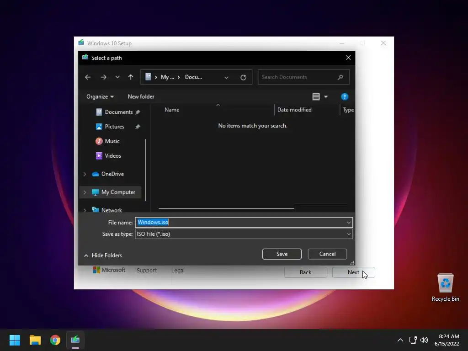Minimize the Windows 10 Setup window
Viewport: 468px width, 351px height.
(342, 43)
